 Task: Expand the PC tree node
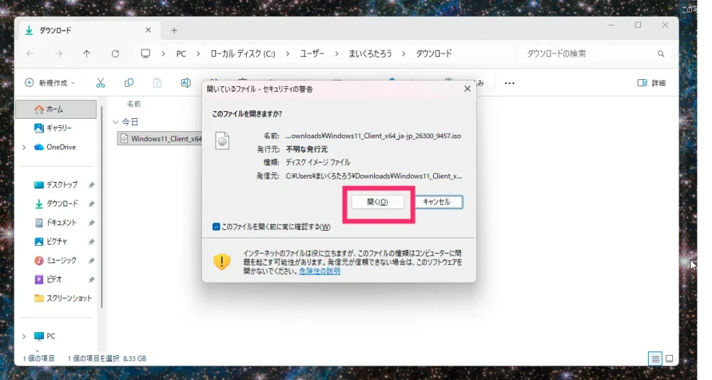(x=24, y=336)
